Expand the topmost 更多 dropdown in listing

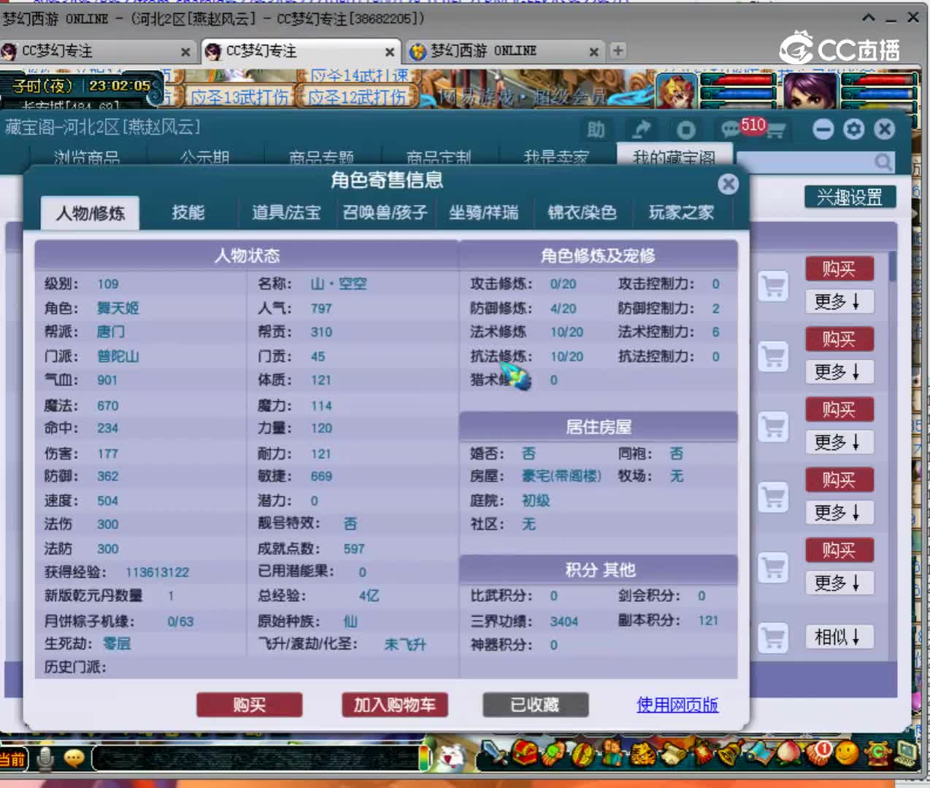pos(839,301)
